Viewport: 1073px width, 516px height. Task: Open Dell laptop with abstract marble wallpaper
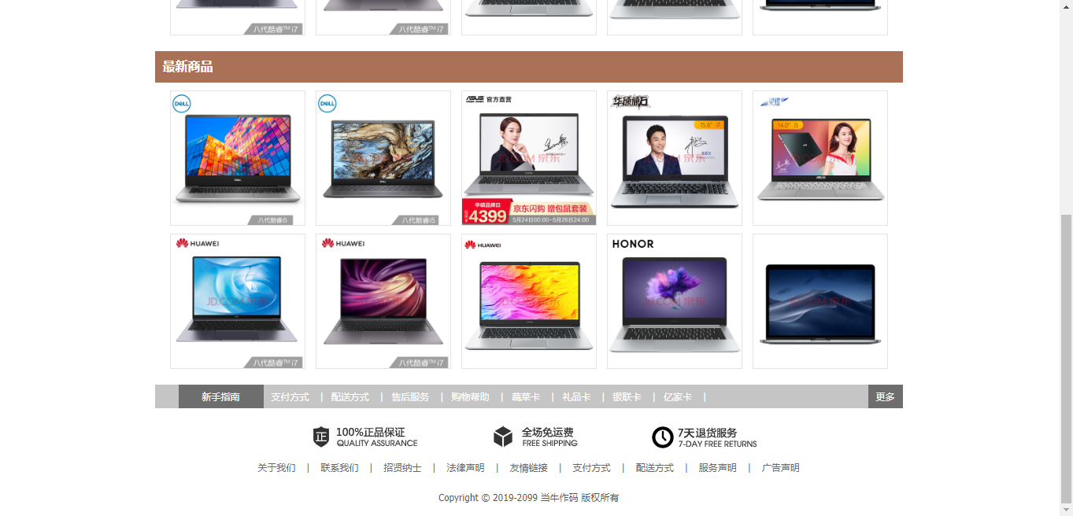[x=383, y=158]
